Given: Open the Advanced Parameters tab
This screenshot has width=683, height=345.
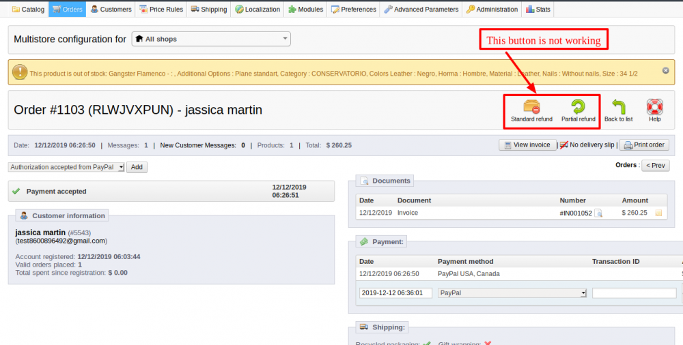Looking at the screenshot, I should [x=421, y=9].
